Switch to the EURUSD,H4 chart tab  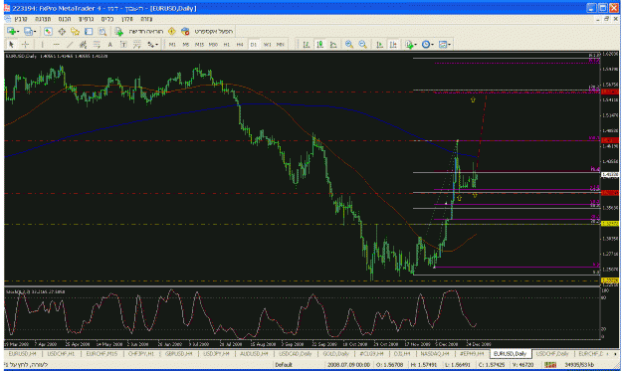click(x=23, y=353)
